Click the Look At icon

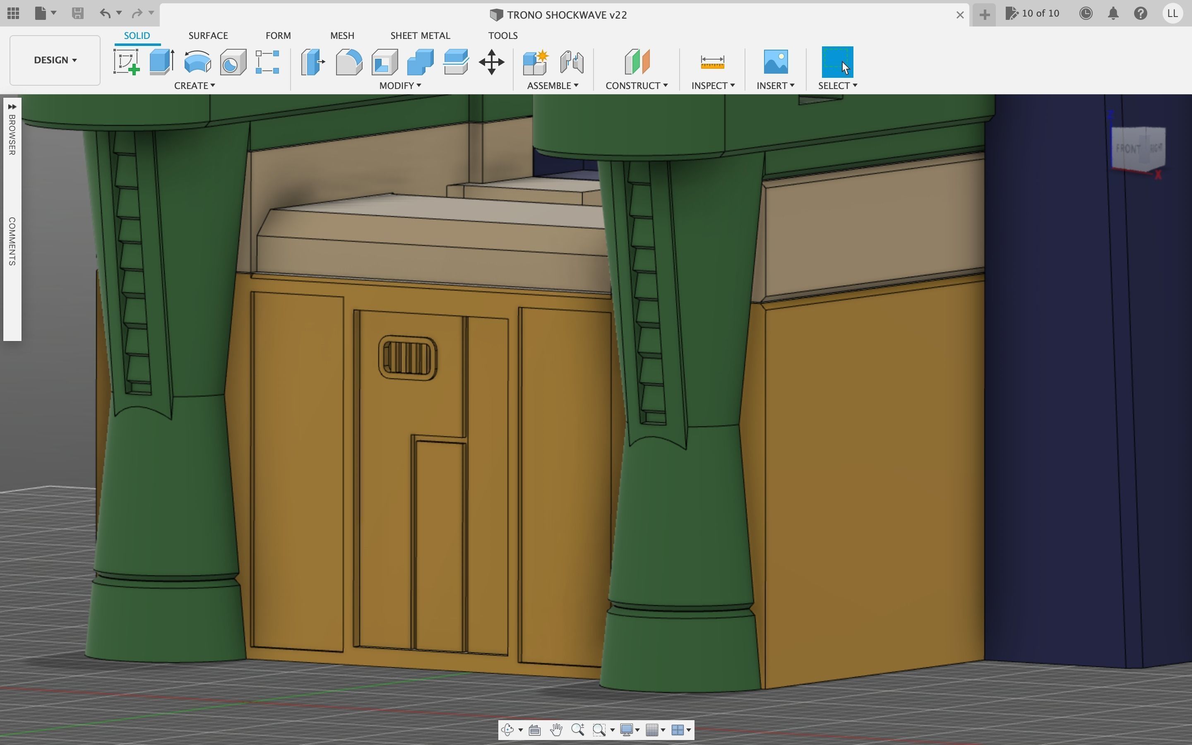[x=534, y=730]
